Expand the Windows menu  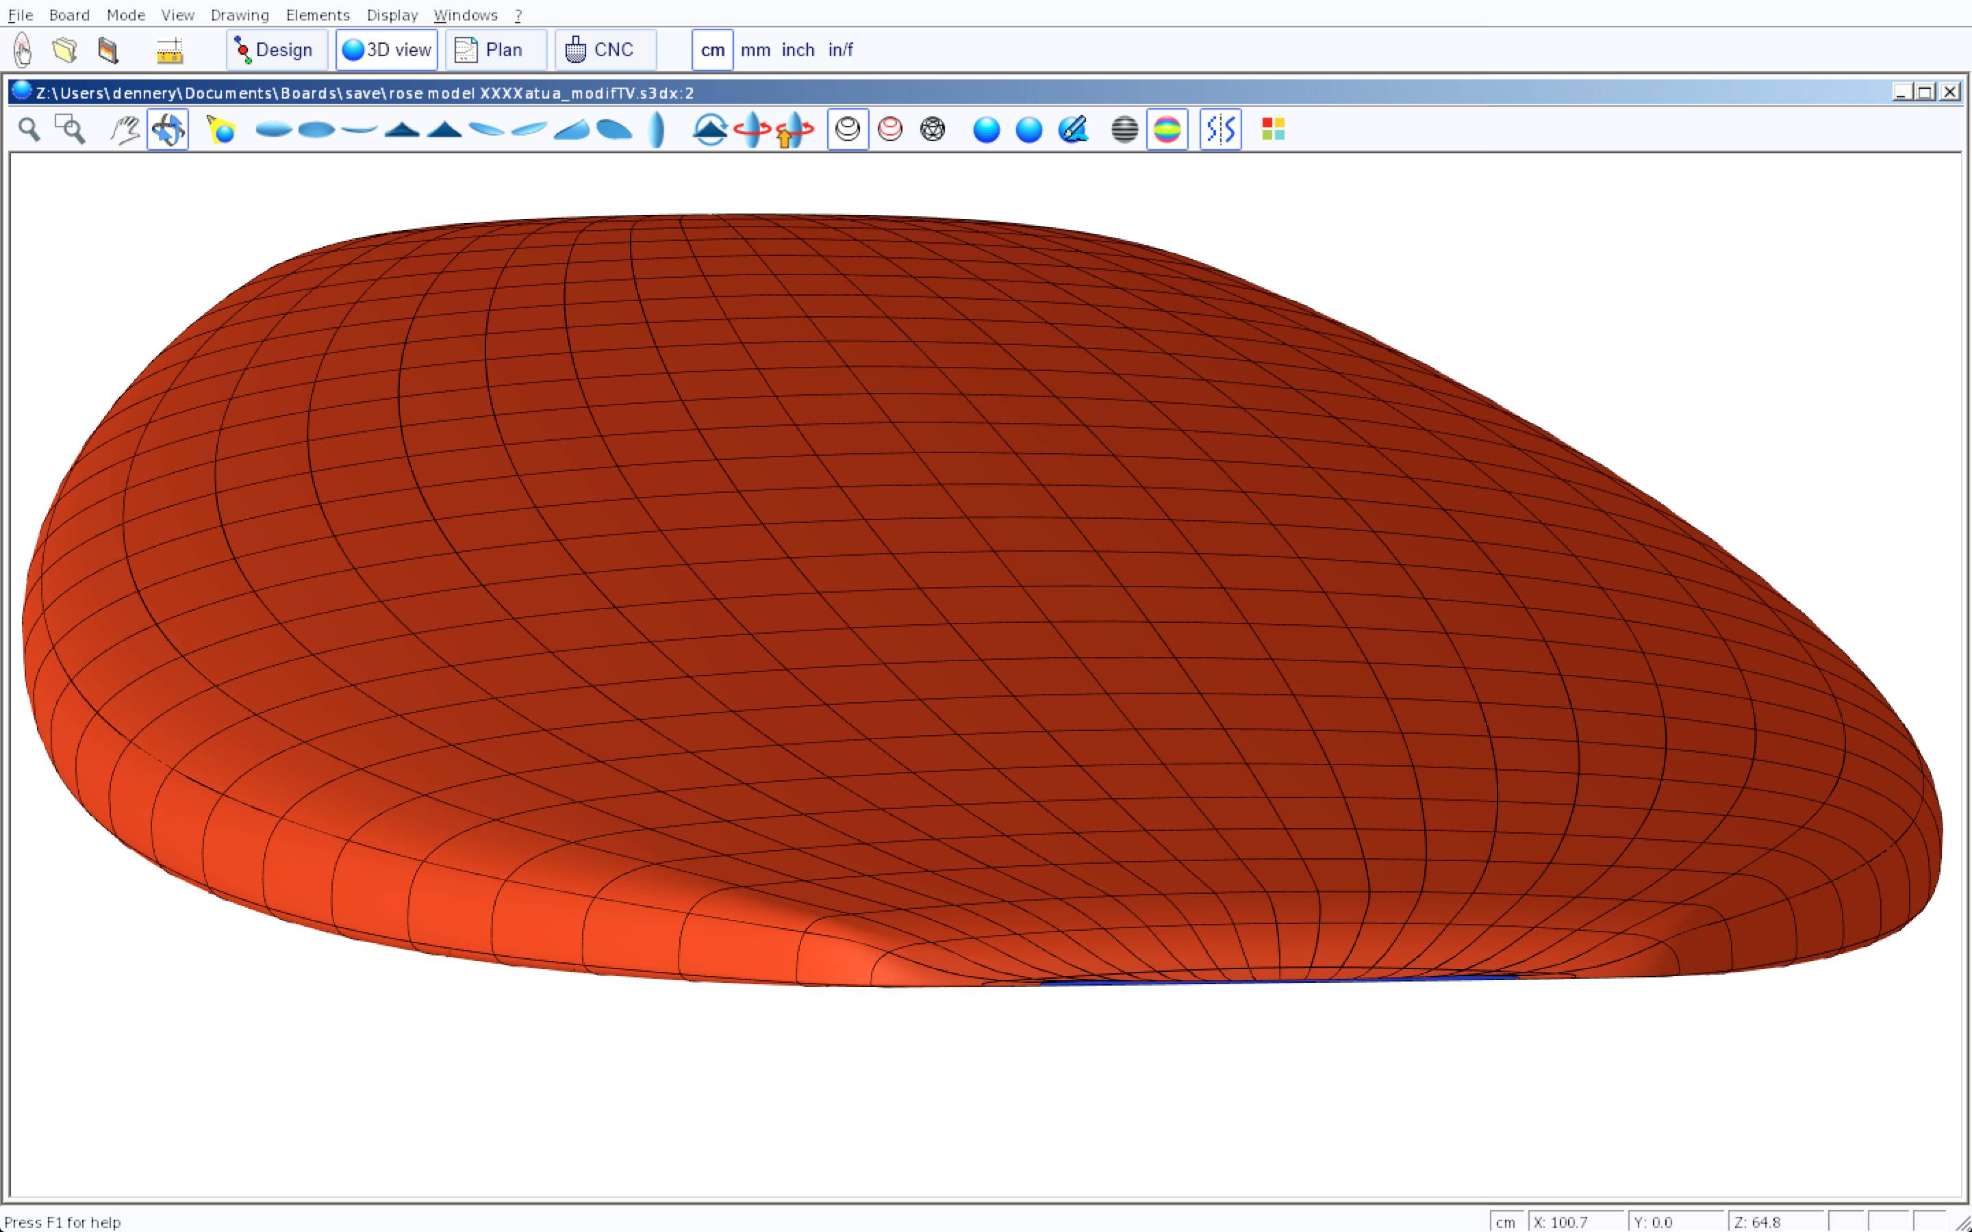point(466,14)
